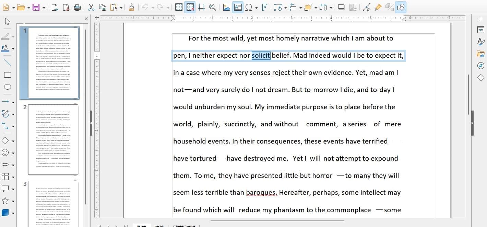Toggle Helplines While Moving
Viewport: 487px width, 227px height.
click(201, 7)
